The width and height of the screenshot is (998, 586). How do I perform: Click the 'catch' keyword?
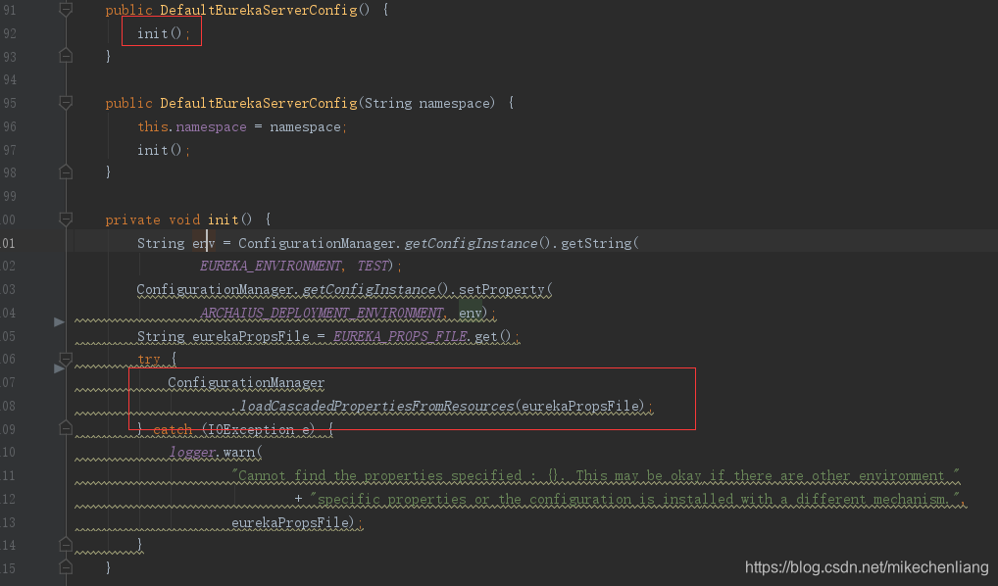point(173,429)
